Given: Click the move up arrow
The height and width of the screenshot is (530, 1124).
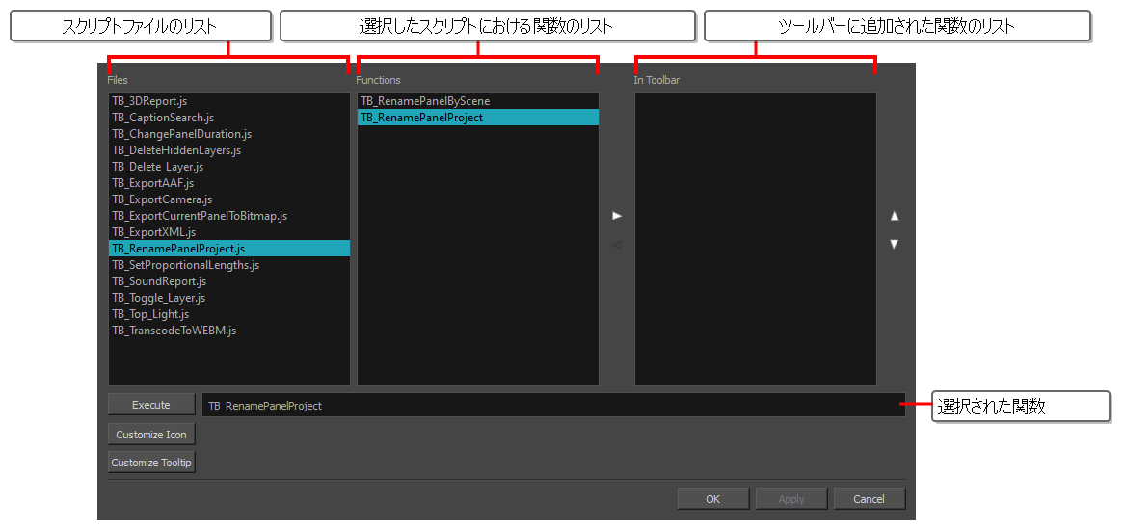Looking at the screenshot, I should point(894,216).
